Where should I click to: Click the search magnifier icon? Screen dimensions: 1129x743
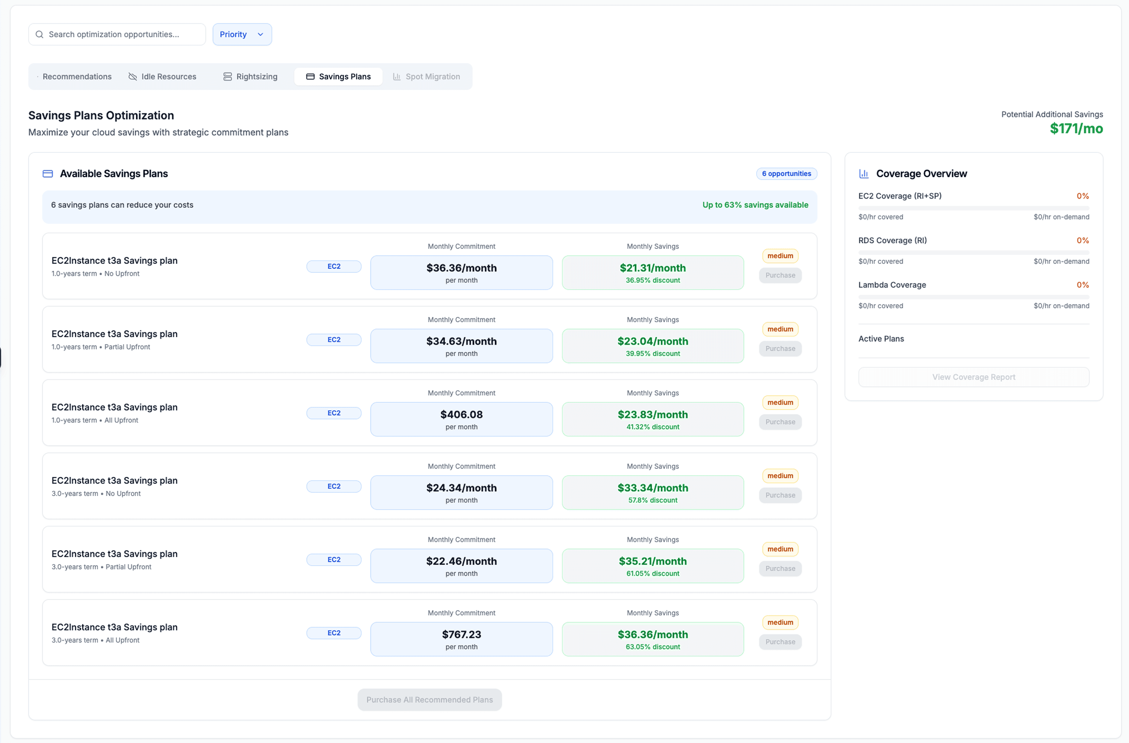[40, 34]
